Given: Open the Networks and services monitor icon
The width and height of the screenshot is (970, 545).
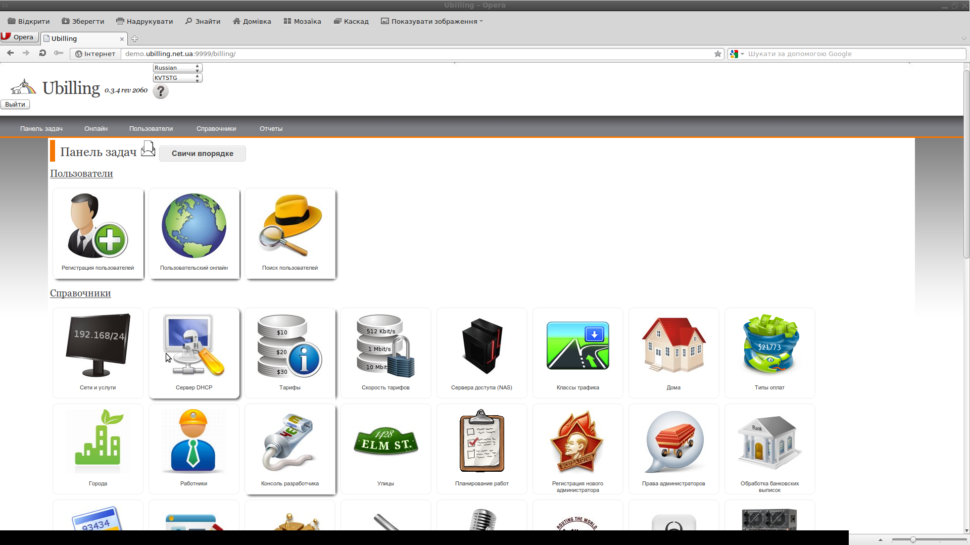Looking at the screenshot, I should click(98, 345).
